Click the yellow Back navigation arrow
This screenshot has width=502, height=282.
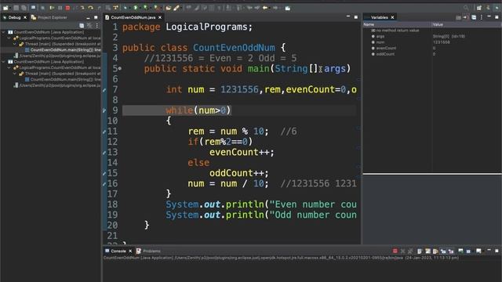point(265,8)
